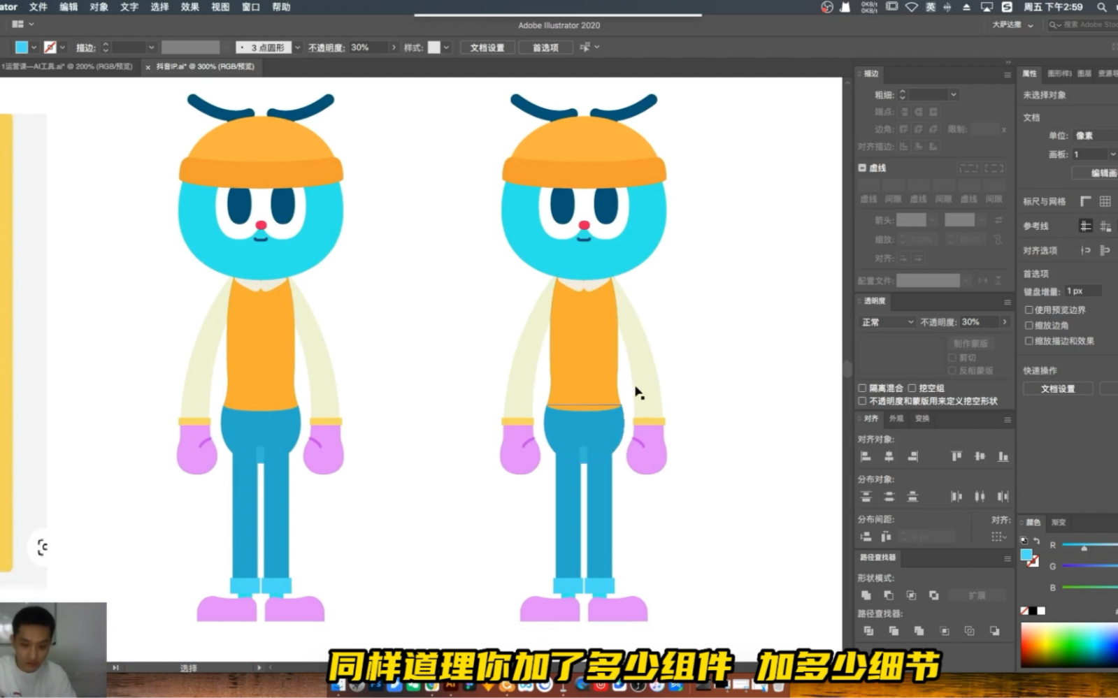The image size is (1118, 698).
Task: Click 文档设置 quick action button in Properties
Action: (1058, 389)
